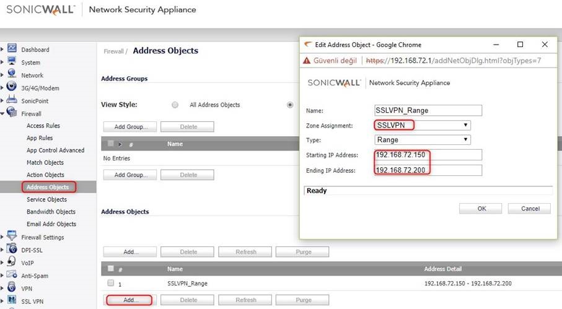Click the Starting IP Address field
The width and height of the screenshot is (562, 309).
(x=428, y=155)
